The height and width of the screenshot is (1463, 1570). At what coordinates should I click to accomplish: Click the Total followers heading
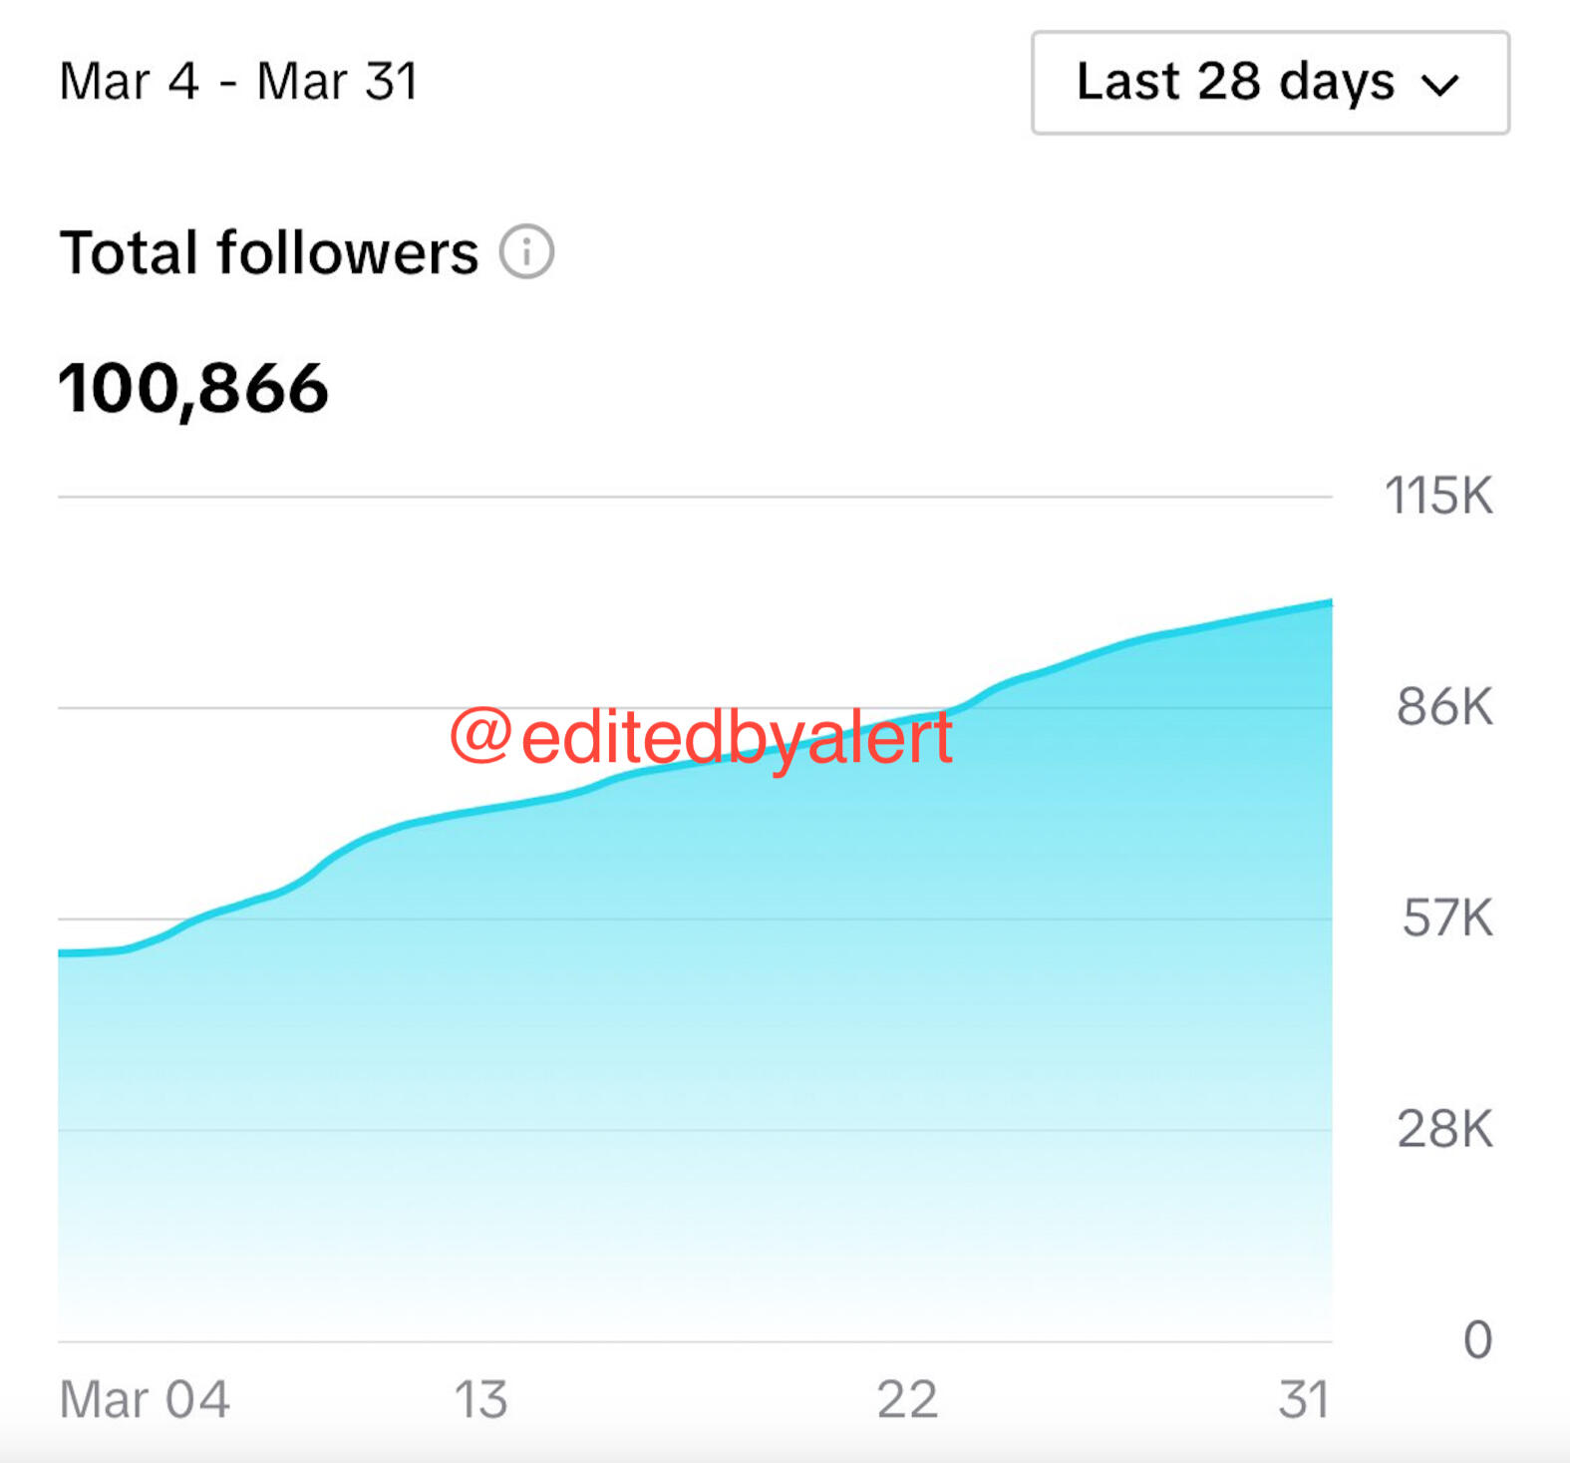[269, 252]
